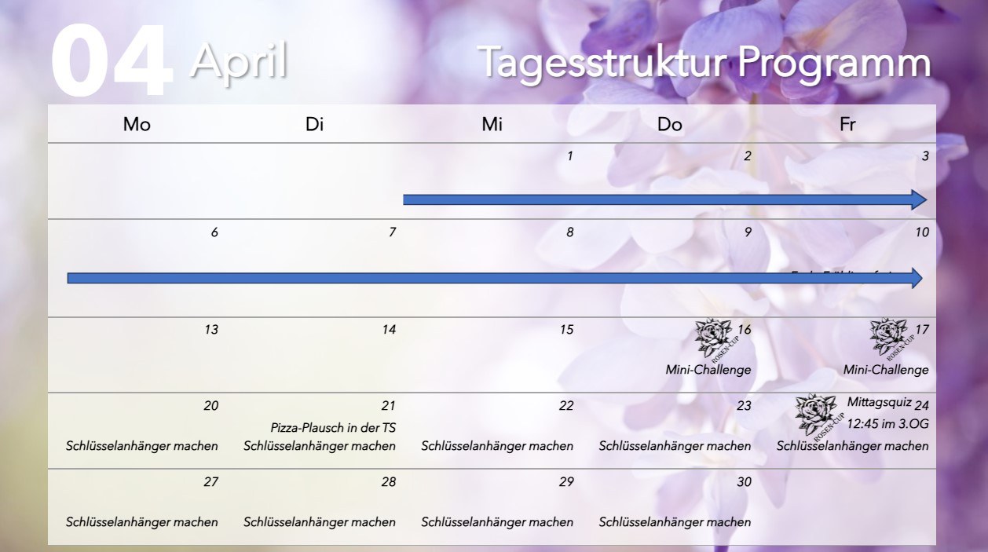Click the Tagesstruktur Programm heading
The height and width of the screenshot is (552, 988).
[704, 63]
